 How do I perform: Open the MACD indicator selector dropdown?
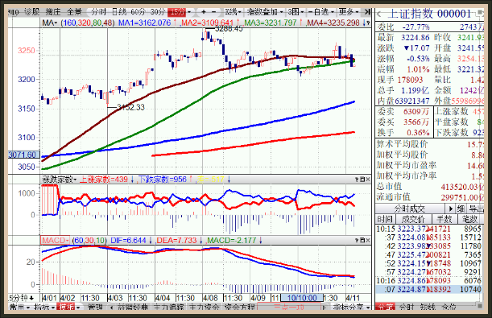click(x=55, y=240)
